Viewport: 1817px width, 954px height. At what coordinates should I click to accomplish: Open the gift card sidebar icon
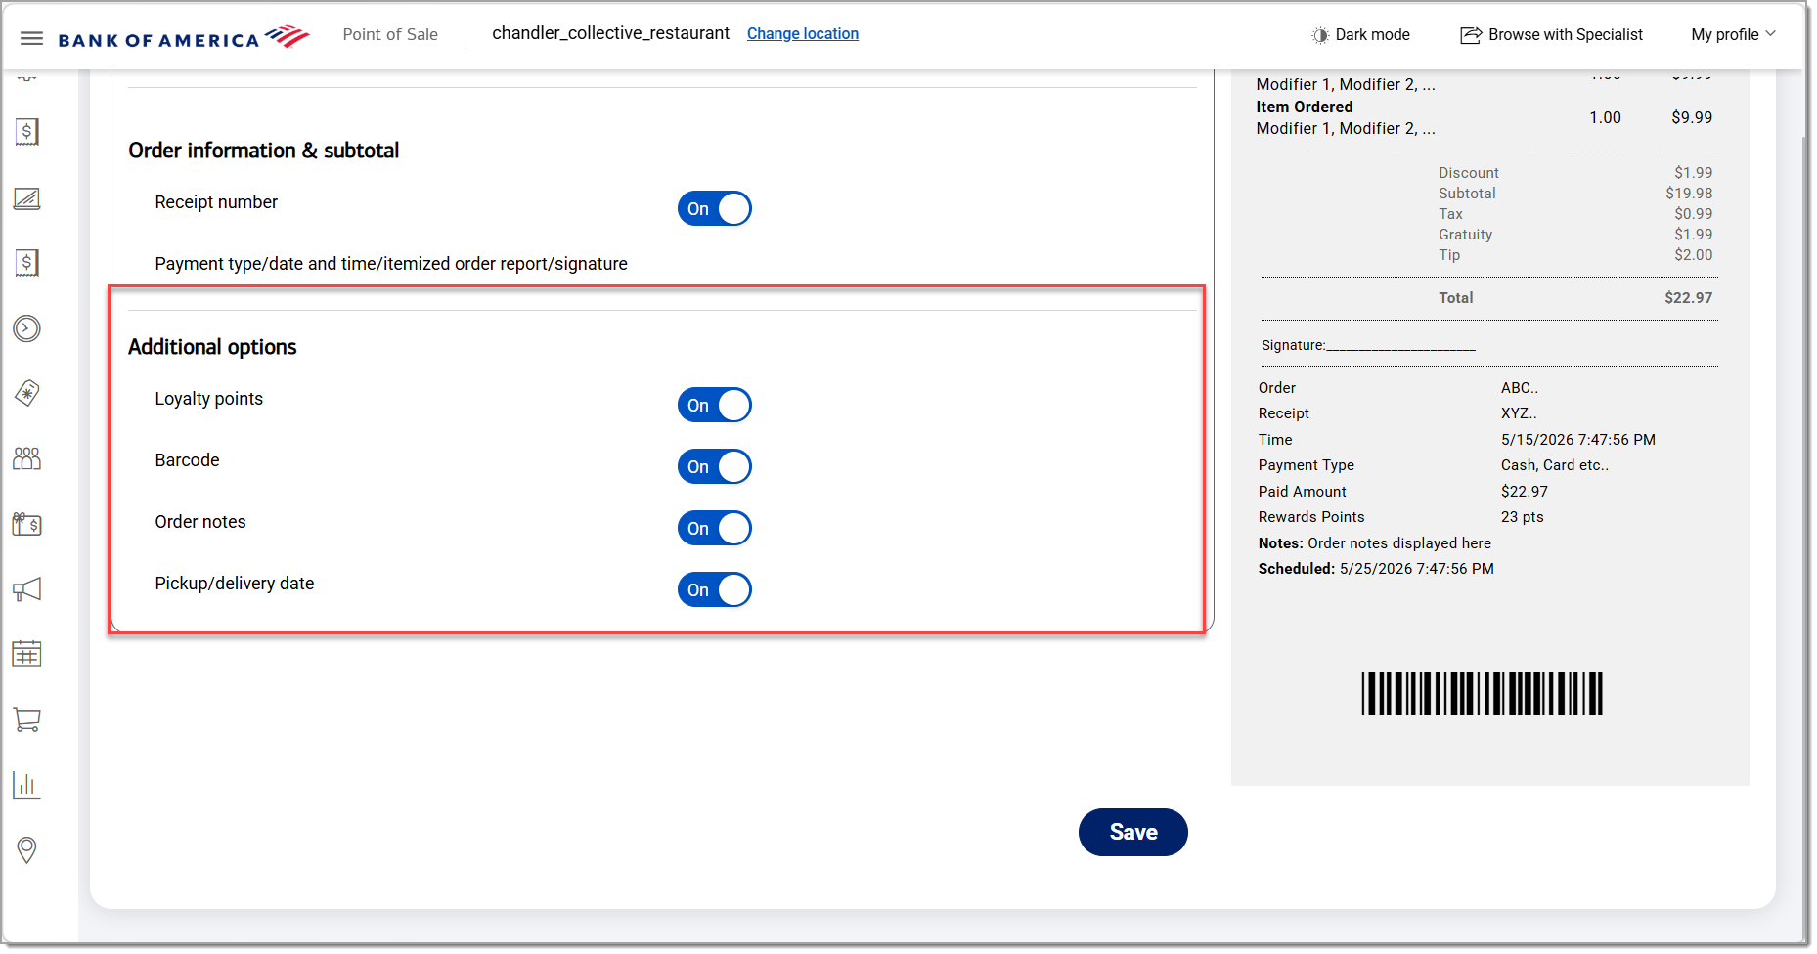click(27, 524)
